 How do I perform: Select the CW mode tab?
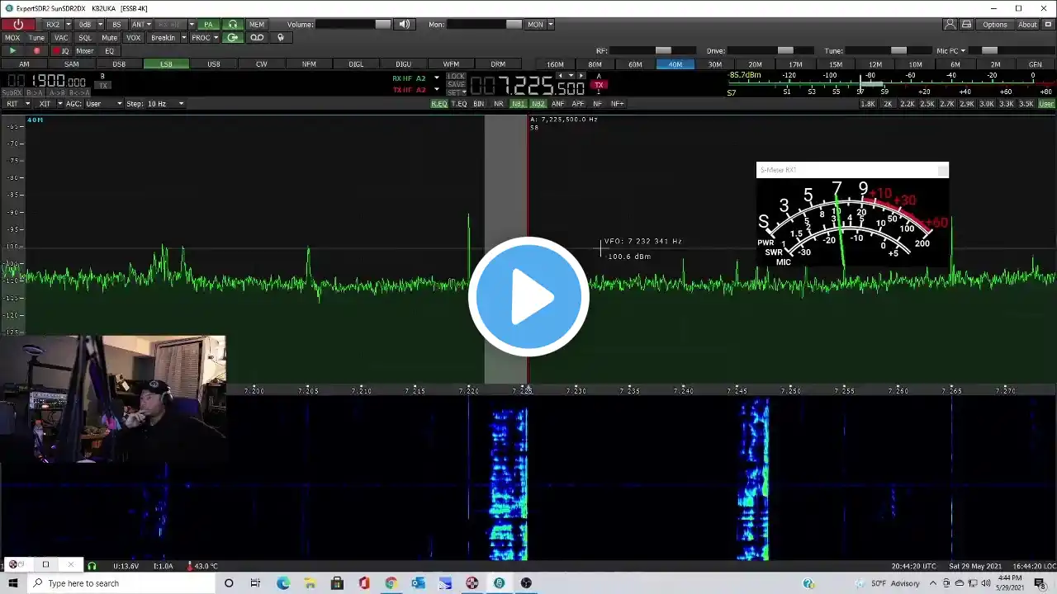(x=262, y=64)
